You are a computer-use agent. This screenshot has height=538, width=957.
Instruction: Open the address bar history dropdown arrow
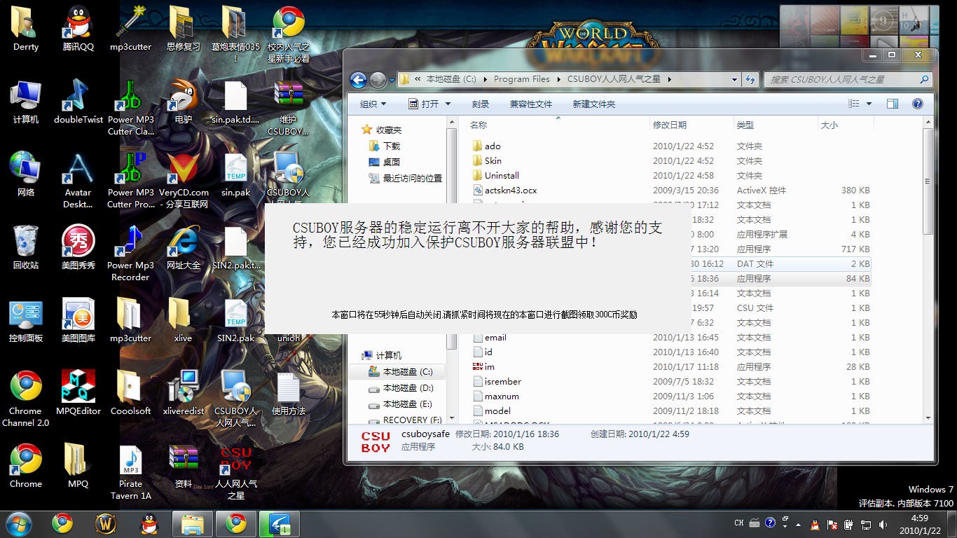tap(734, 79)
